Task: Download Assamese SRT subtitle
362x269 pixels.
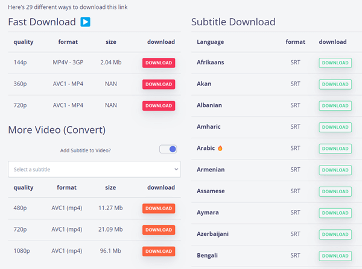Action: coord(335,191)
